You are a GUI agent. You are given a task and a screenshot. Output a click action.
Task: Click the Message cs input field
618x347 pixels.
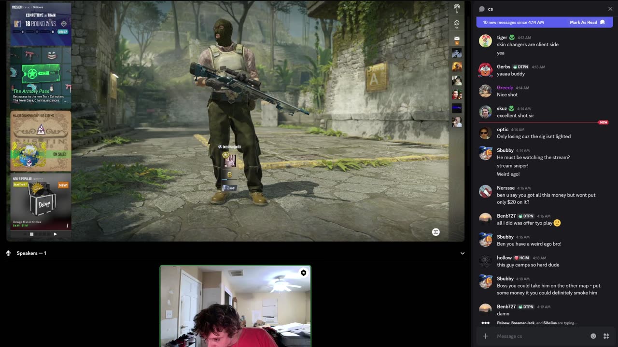click(x=541, y=336)
